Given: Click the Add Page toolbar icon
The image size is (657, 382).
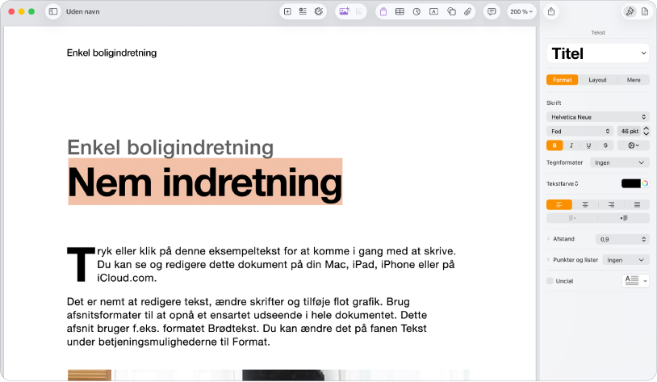Looking at the screenshot, I should tap(287, 12).
